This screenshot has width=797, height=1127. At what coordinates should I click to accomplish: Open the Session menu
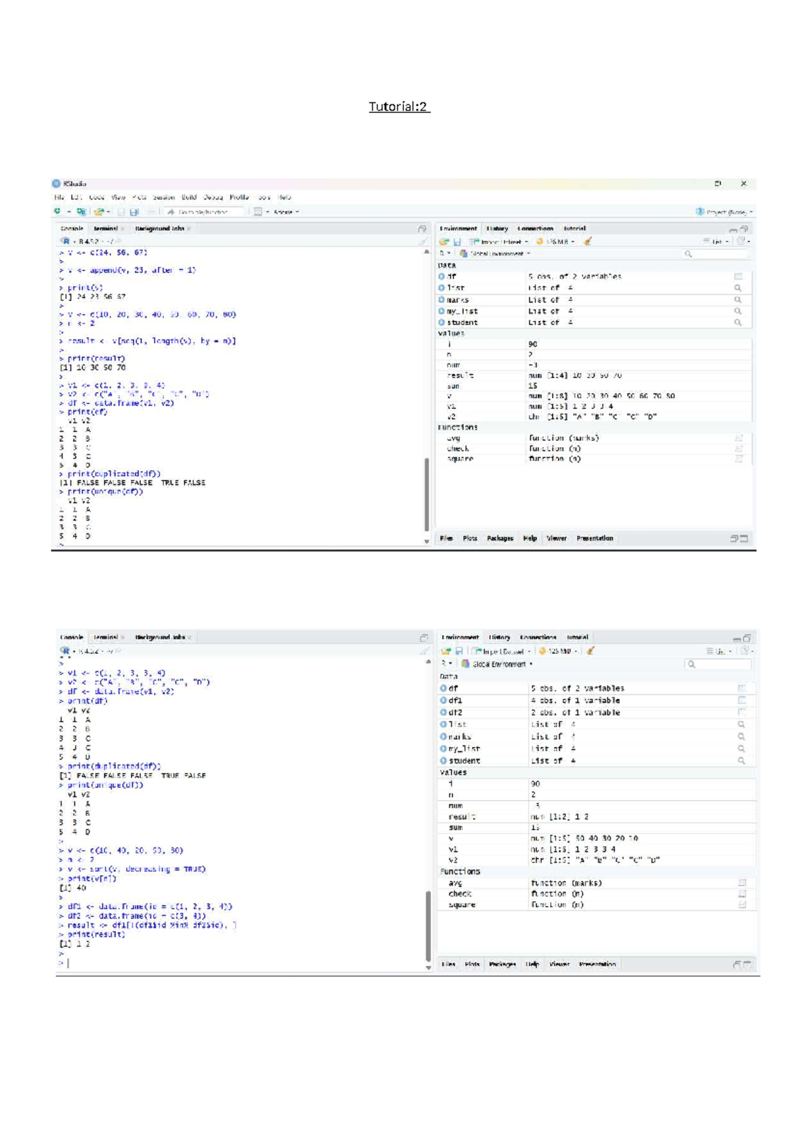163,197
